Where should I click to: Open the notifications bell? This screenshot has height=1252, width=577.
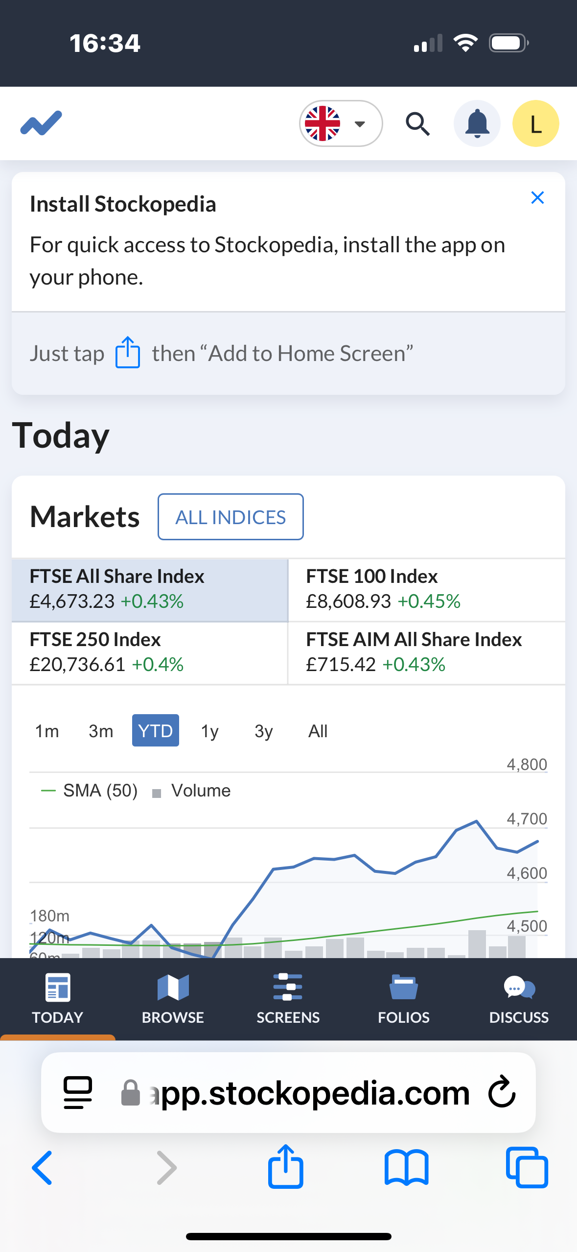[477, 123]
